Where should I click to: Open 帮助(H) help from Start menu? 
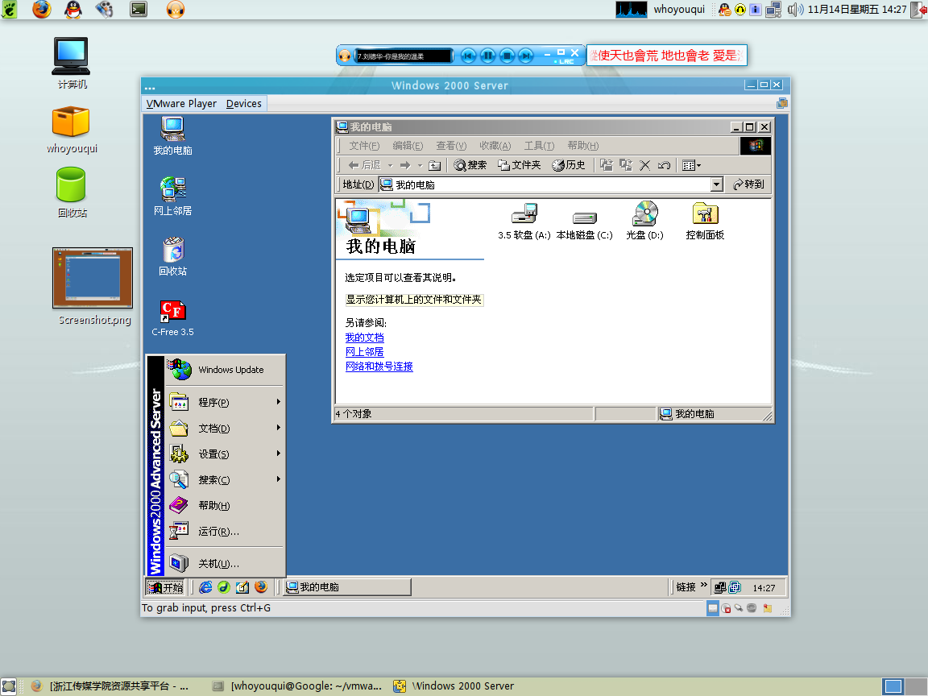point(225,505)
